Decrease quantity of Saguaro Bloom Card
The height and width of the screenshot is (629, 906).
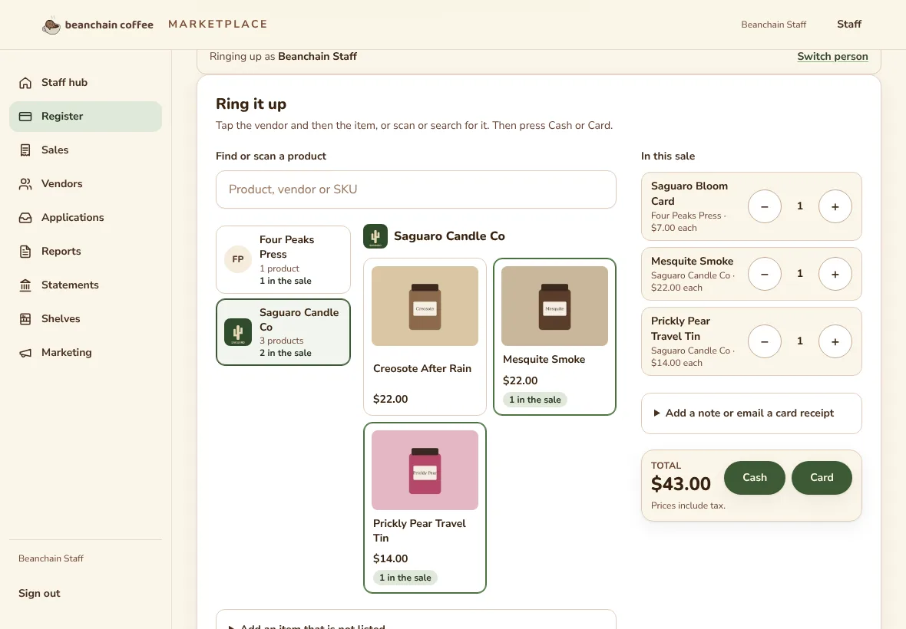point(765,206)
